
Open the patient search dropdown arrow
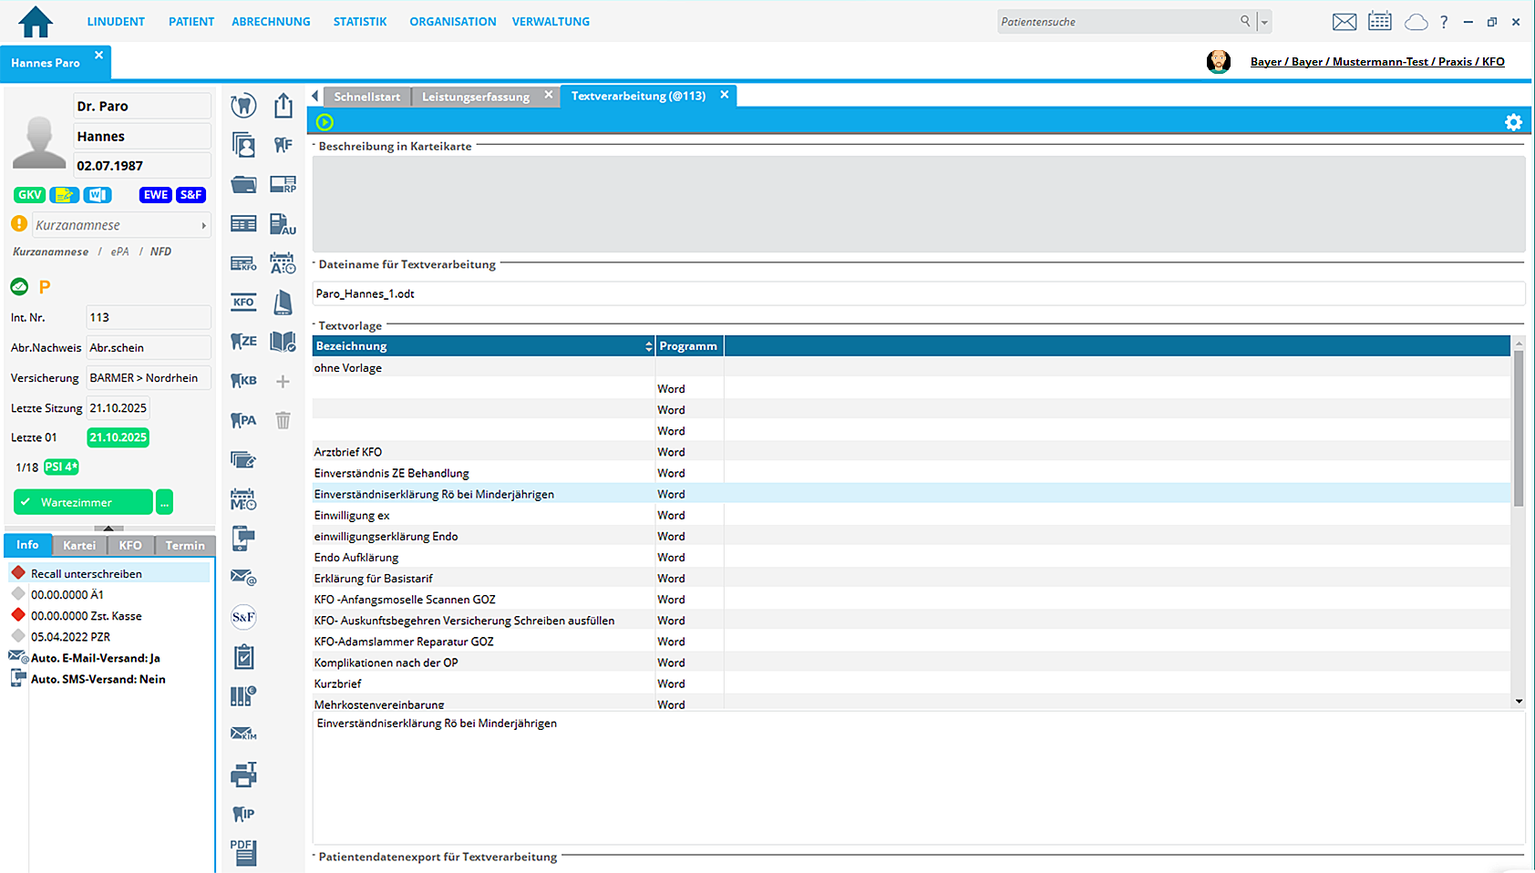[1264, 22]
